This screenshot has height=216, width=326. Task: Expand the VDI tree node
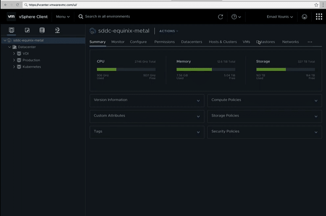coord(14,54)
